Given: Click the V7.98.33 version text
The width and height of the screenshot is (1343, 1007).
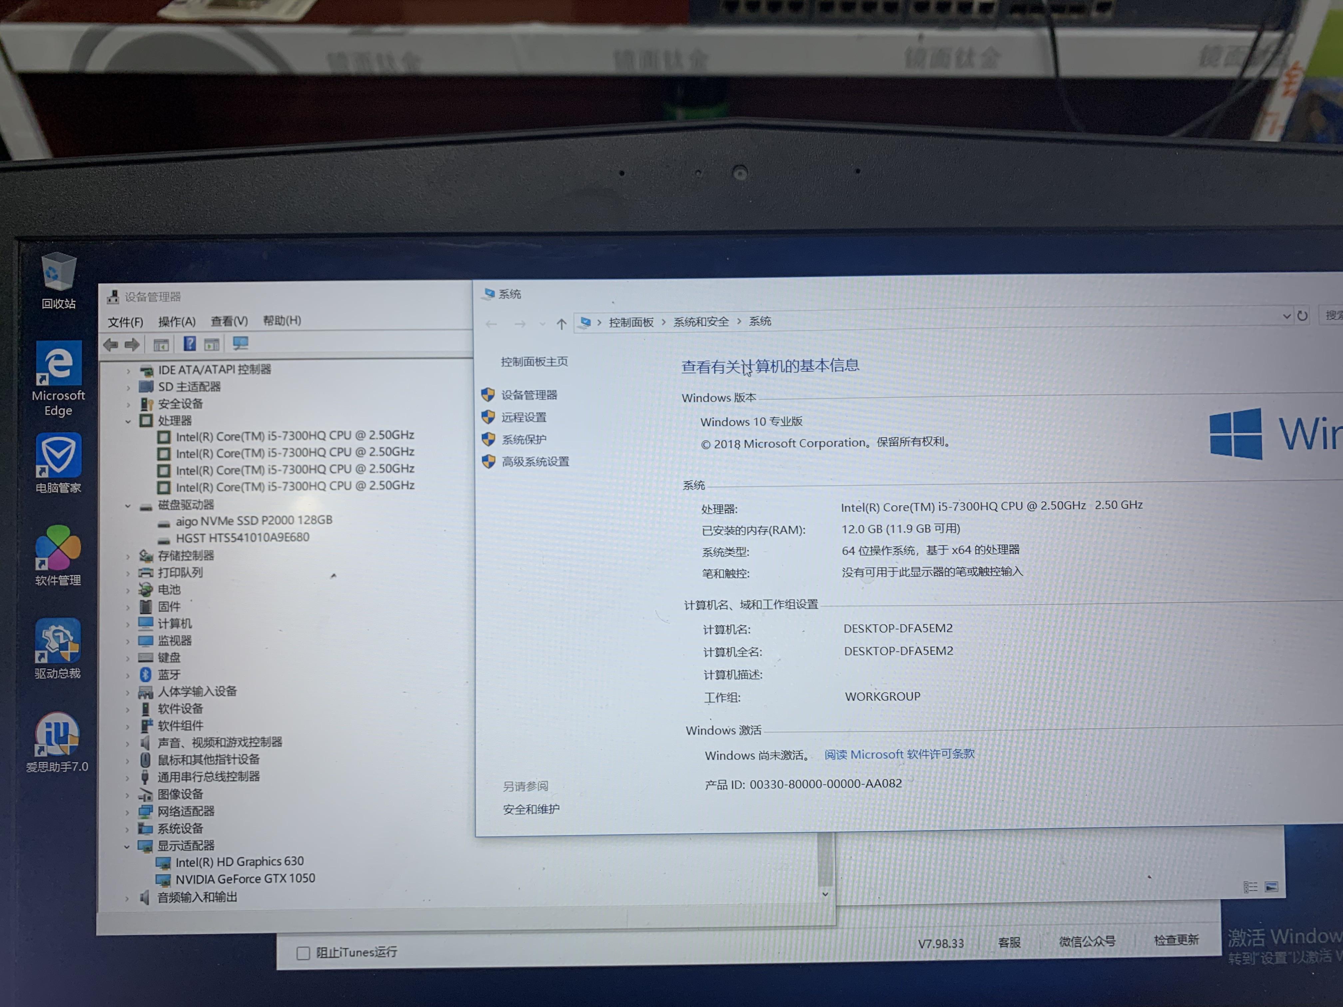Looking at the screenshot, I should click(x=940, y=943).
